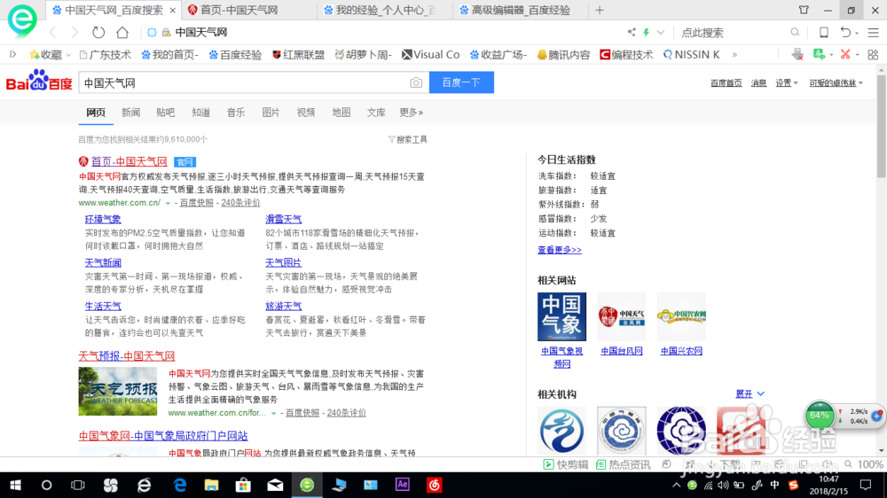Screen dimensions: 887x498
Task: Open 热点资讯 in the status bar
Action: [624, 464]
